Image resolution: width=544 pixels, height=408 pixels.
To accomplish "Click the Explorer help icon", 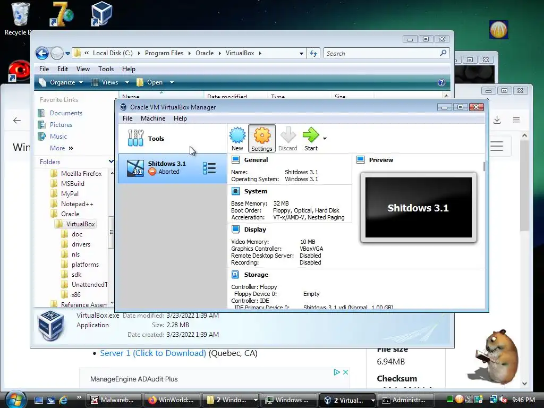I will pos(441,82).
